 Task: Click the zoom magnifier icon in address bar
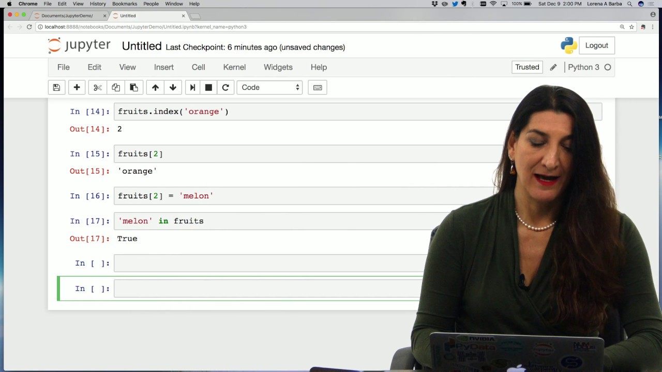622,27
